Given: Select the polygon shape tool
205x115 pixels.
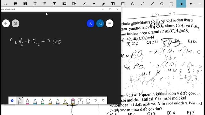Looking at the screenshot, I should (x=162, y=4).
